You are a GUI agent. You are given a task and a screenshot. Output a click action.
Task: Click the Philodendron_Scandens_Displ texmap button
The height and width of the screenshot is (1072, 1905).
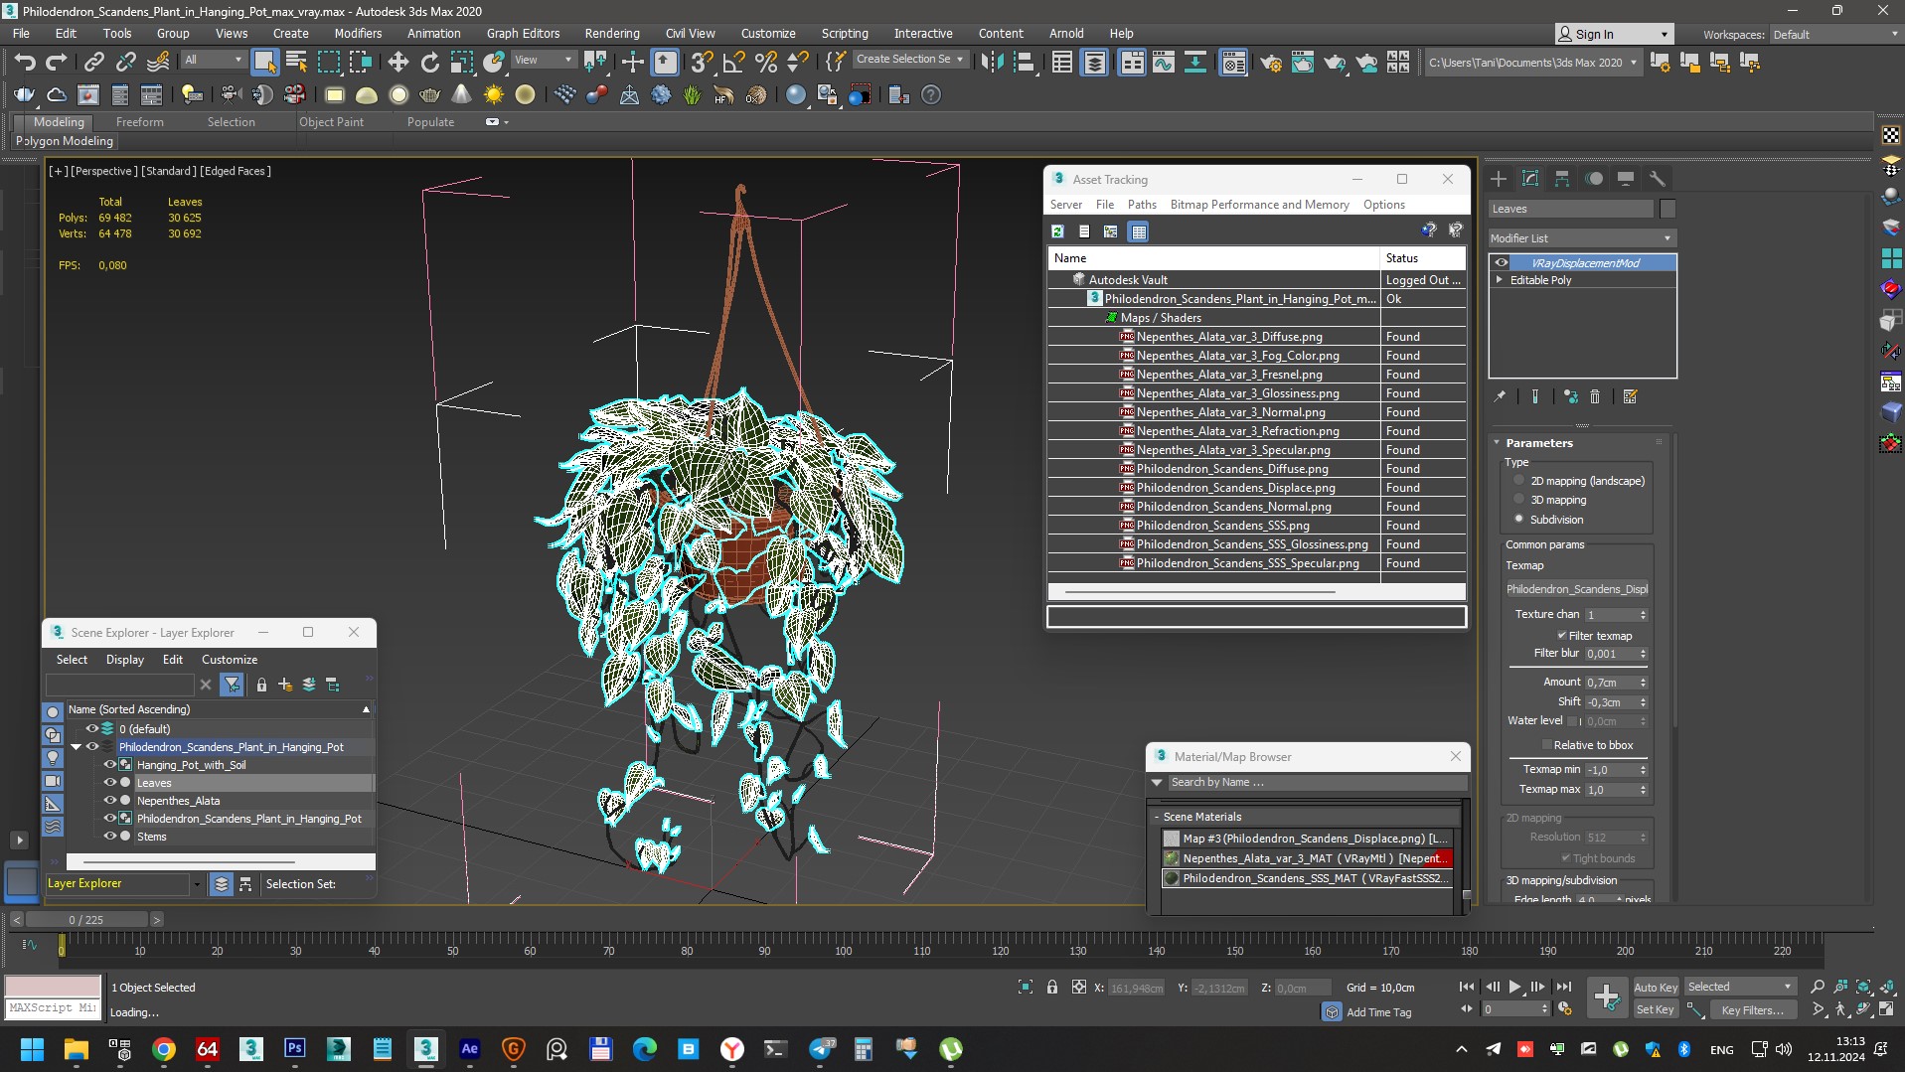tap(1576, 589)
